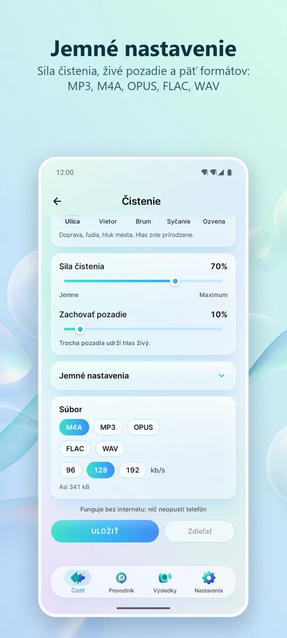Viewport: 287px width, 638px height.
Task: Select the MP3 format chip
Action: point(108,427)
